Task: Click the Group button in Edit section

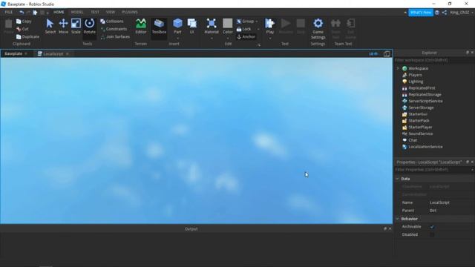Action: point(246,22)
